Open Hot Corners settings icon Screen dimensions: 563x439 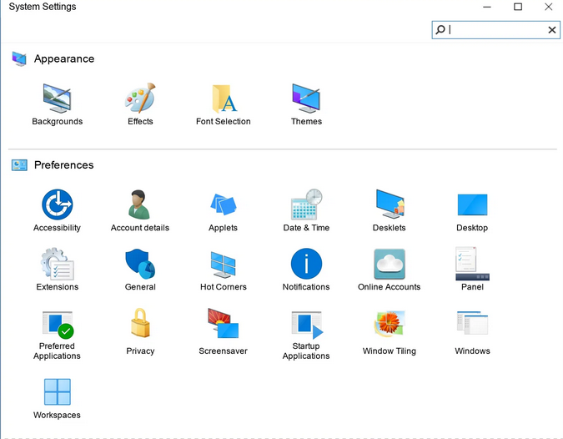tap(223, 265)
